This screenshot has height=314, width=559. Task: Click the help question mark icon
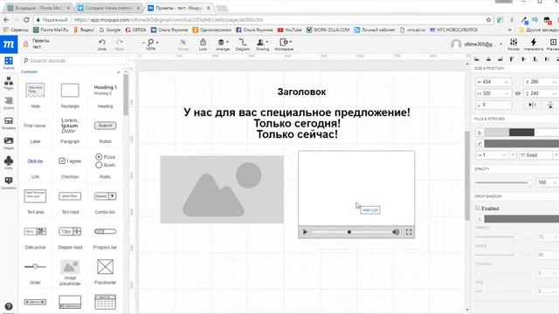pyautogui.click(x=9, y=306)
